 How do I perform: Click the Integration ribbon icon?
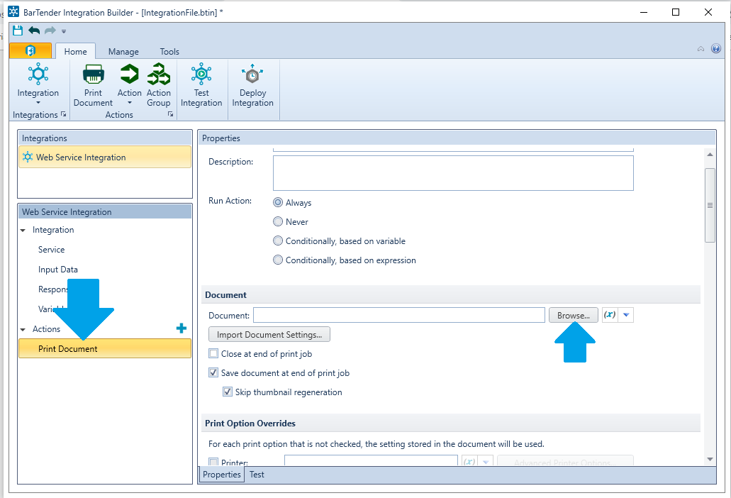coord(38,74)
